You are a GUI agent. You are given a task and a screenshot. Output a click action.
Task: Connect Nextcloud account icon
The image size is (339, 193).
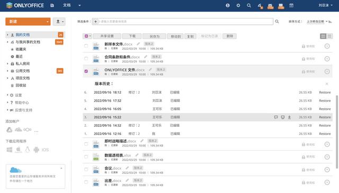[x=28, y=130]
